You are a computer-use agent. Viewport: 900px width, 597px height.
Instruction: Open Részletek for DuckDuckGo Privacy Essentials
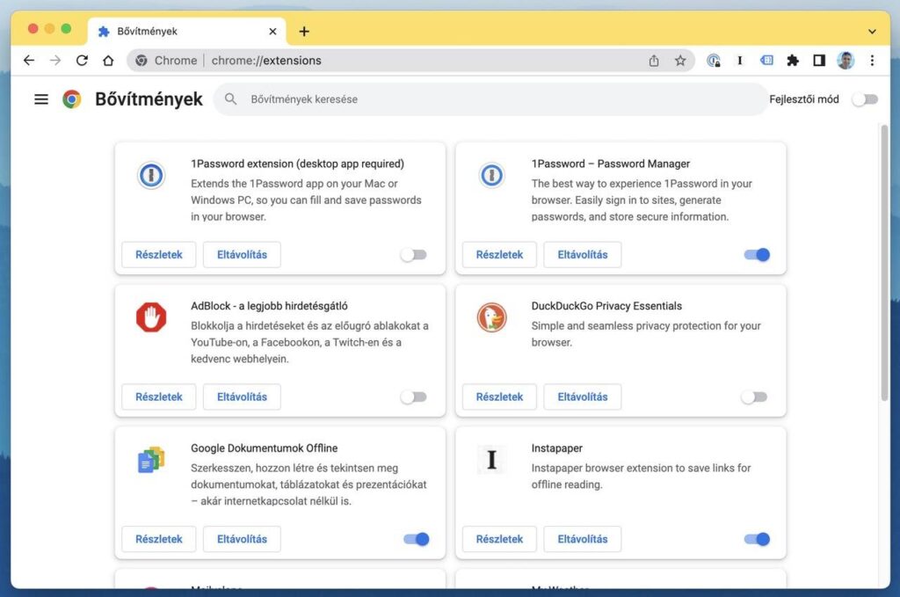499,397
